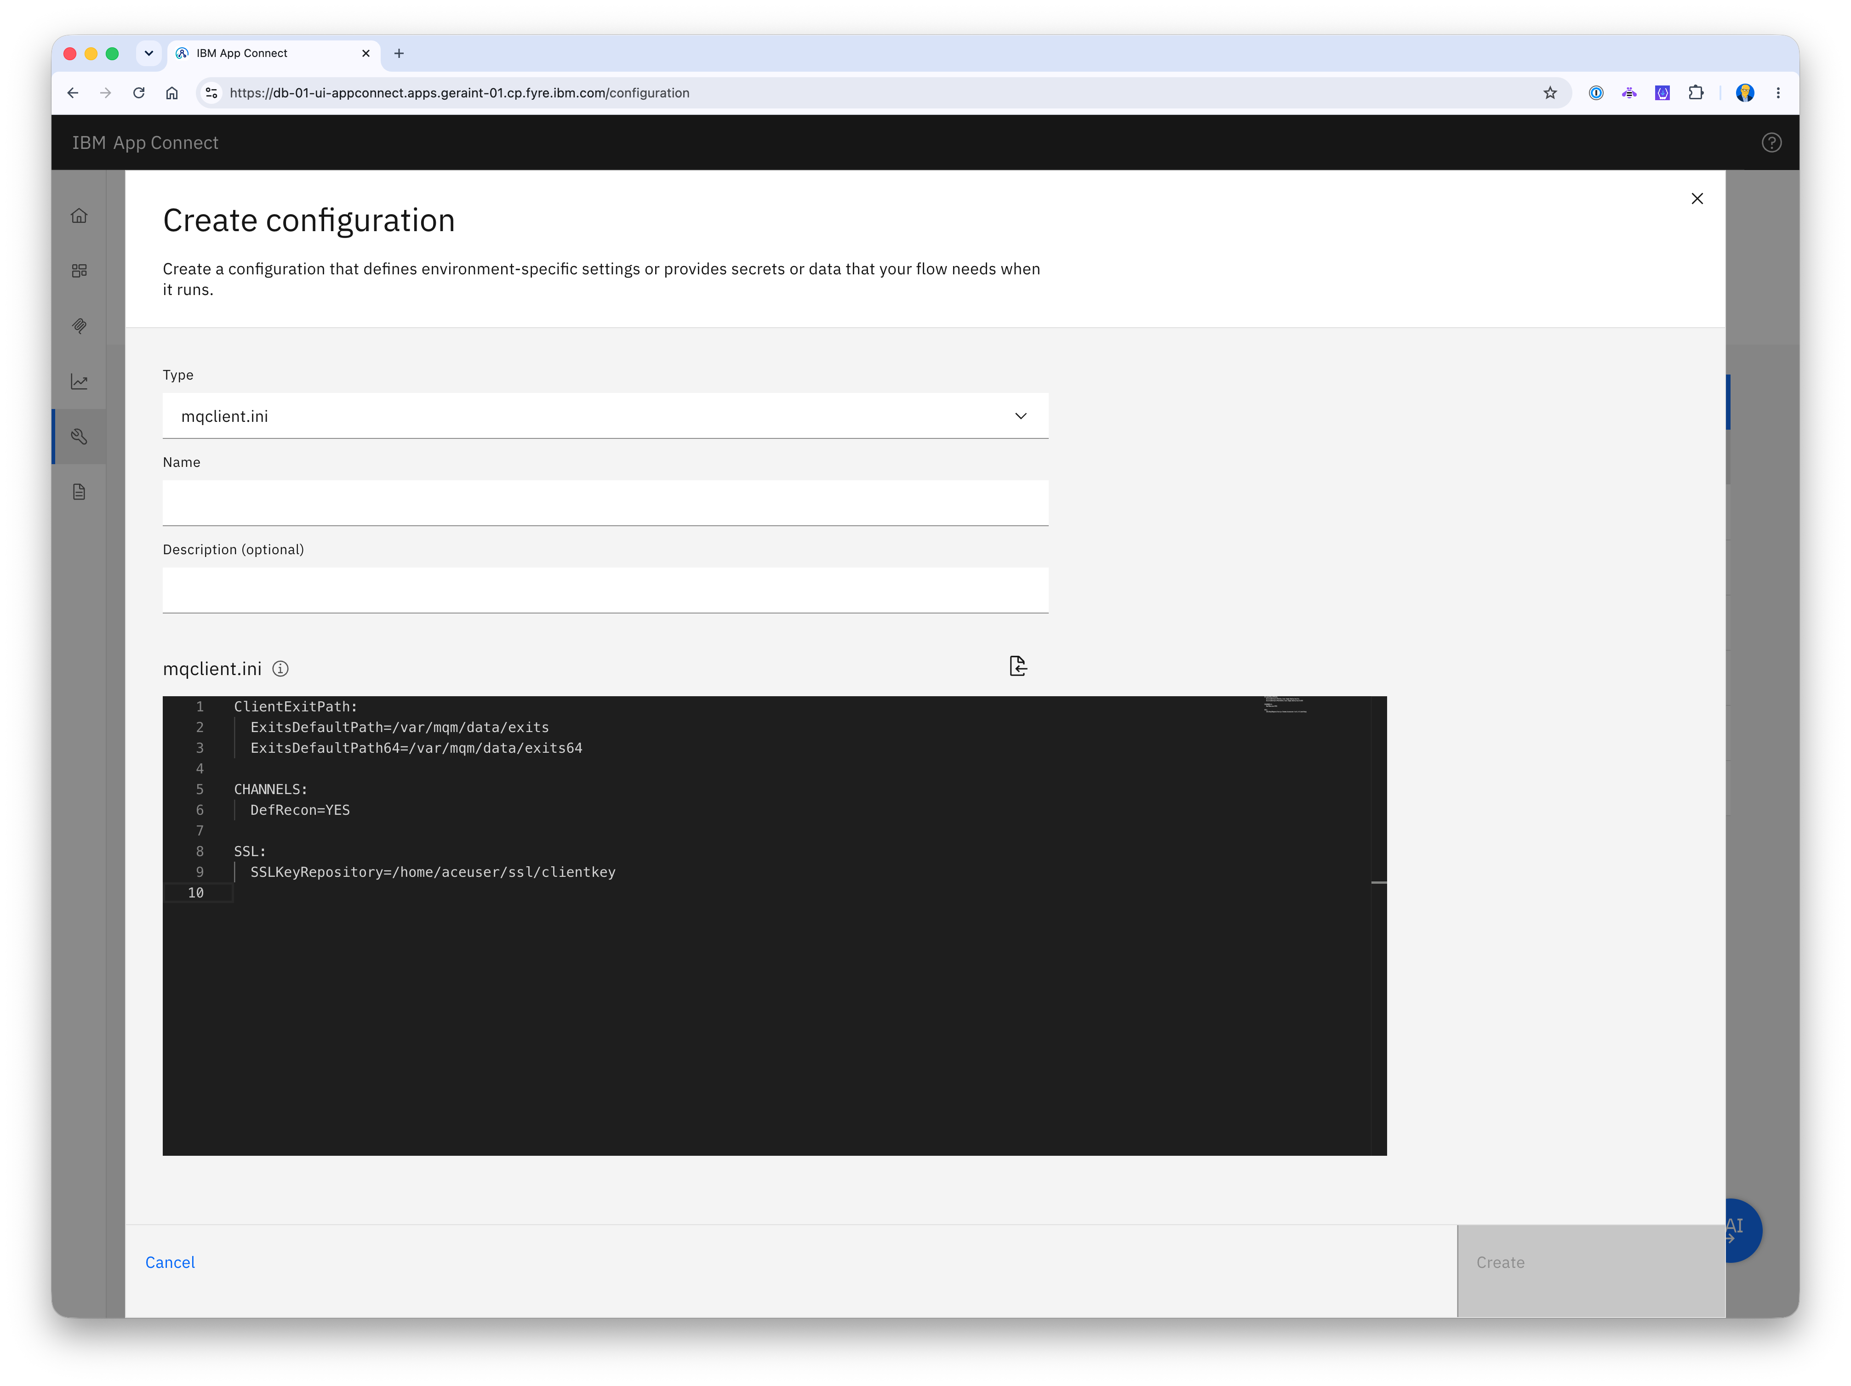Image resolution: width=1851 pixels, height=1386 pixels.
Task: Click the purple extension icon in toolbar
Action: [x=1628, y=93]
